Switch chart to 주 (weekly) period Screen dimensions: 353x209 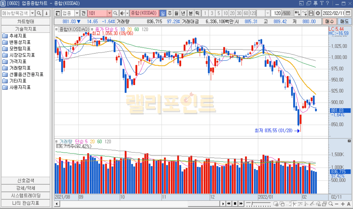(169, 13)
